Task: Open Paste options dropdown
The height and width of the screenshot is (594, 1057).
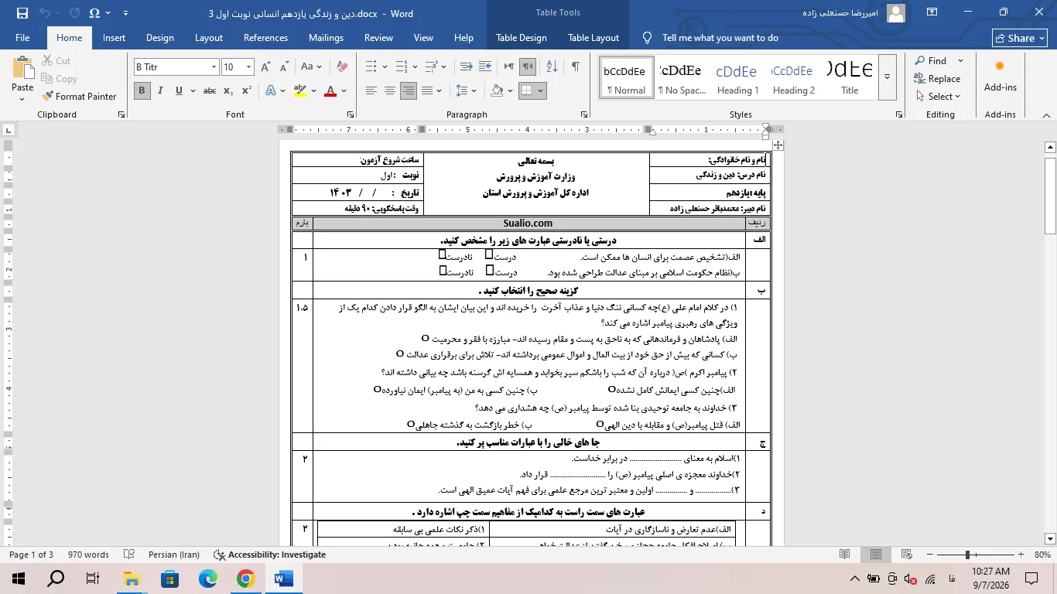Action: pos(22,99)
